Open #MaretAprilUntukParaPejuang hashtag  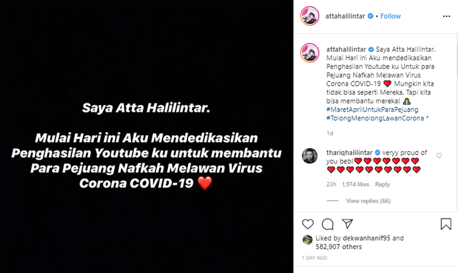click(x=372, y=110)
